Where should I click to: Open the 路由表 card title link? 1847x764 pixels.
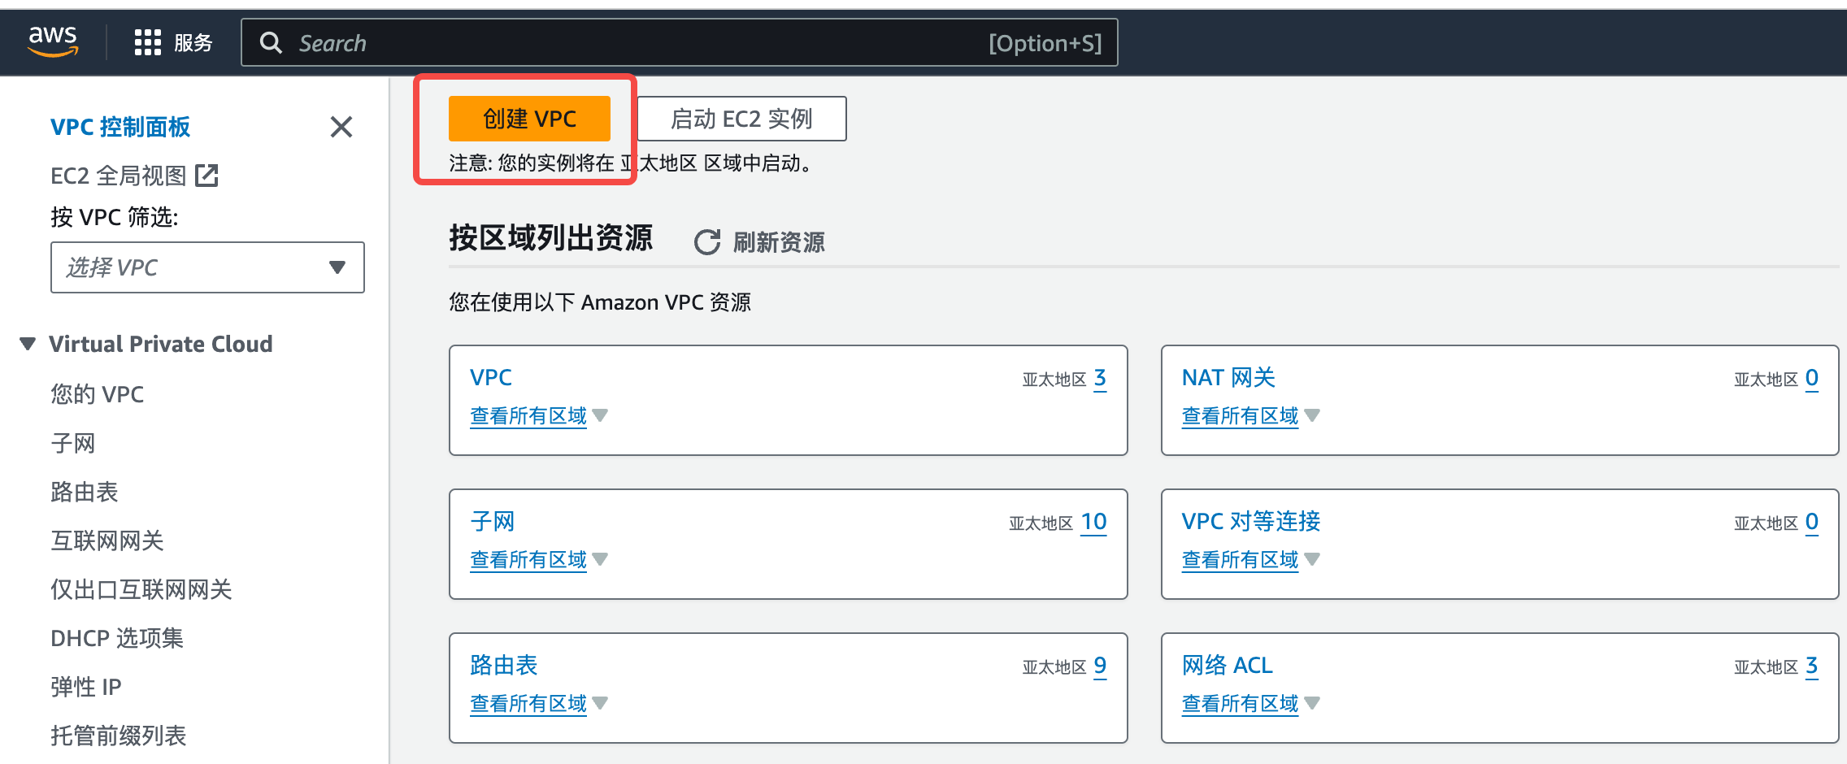click(x=504, y=665)
